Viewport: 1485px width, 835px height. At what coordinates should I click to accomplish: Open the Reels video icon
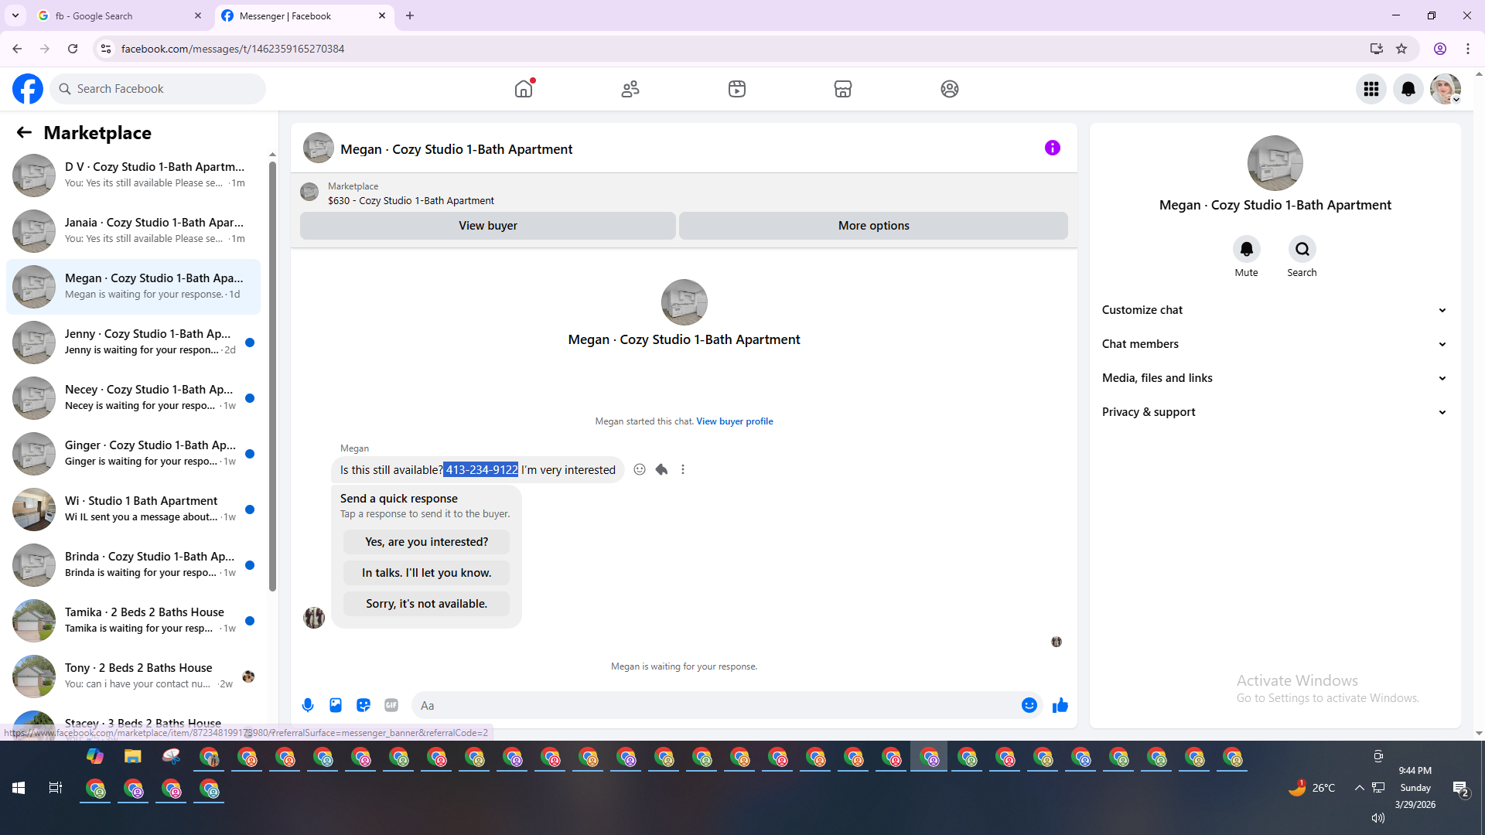click(x=737, y=89)
